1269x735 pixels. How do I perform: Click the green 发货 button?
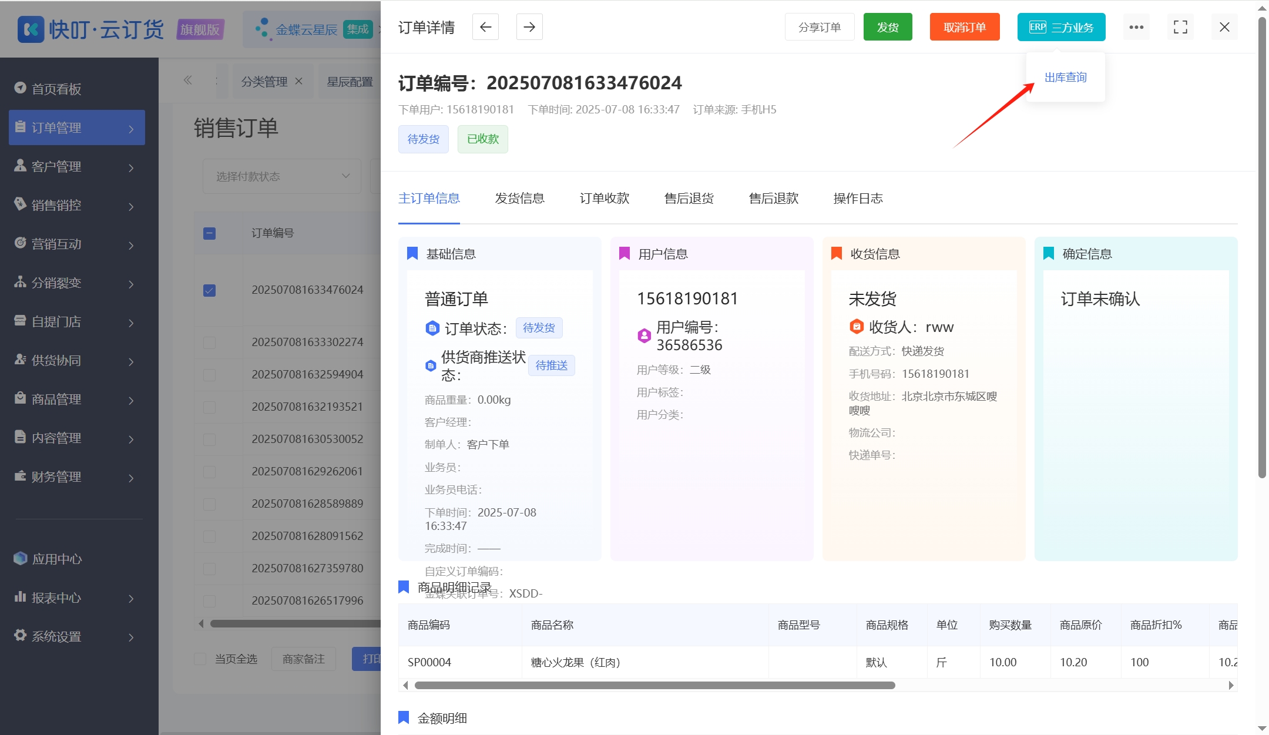(888, 27)
